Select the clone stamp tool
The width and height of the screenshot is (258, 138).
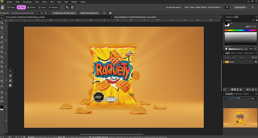pos(2,62)
